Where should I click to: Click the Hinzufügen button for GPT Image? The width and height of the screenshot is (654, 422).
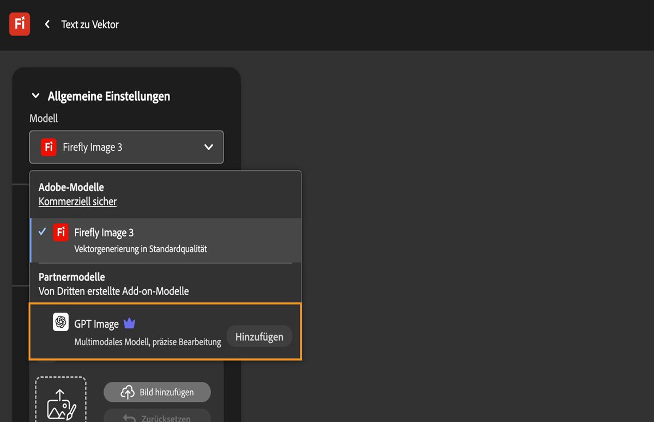259,337
